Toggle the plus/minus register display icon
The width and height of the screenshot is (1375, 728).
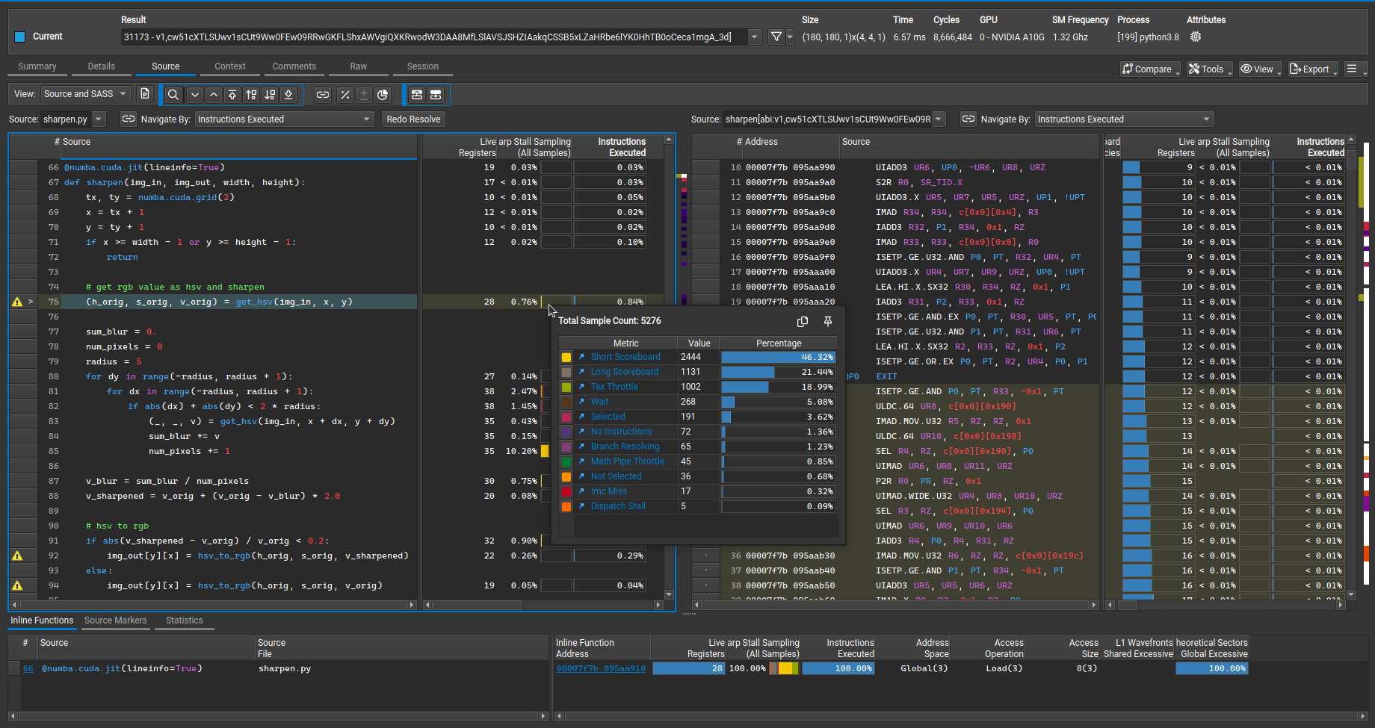click(364, 95)
